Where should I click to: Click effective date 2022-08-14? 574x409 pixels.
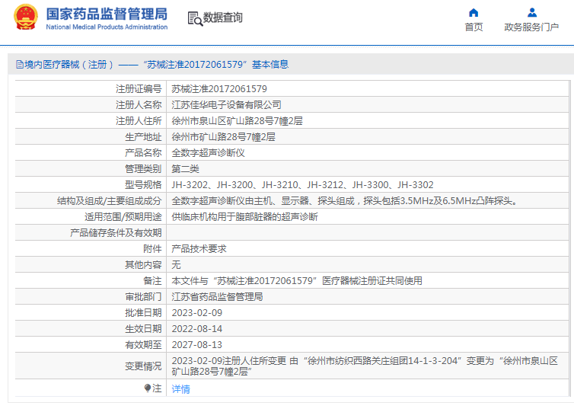[x=197, y=329]
